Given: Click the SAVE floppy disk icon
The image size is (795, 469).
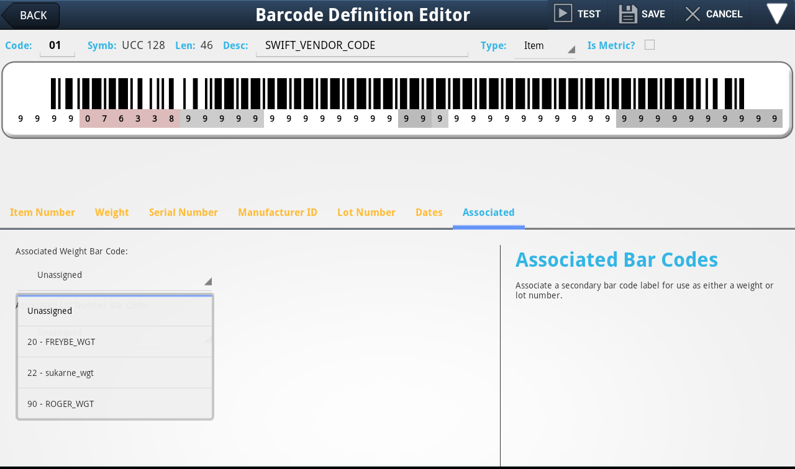Looking at the screenshot, I should point(628,14).
